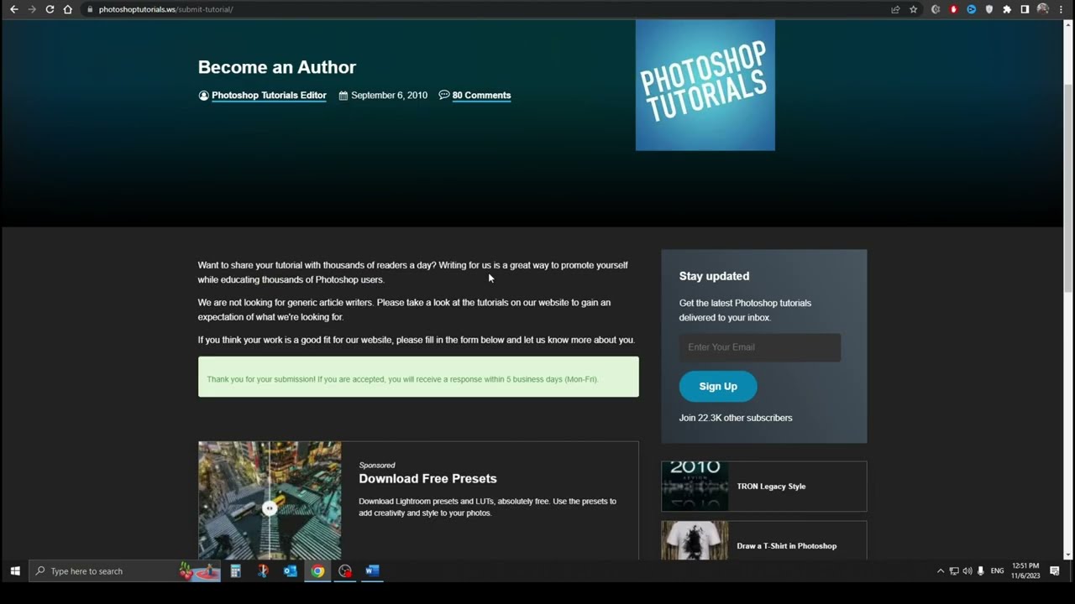Click the Join 22.3K other subscribers text
The height and width of the screenshot is (604, 1075).
pyautogui.click(x=736, y=418)
